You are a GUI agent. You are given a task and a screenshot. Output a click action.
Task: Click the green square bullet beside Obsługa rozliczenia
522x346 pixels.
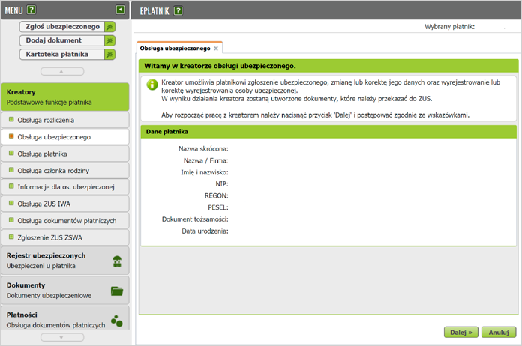click(x=11, y=119)
